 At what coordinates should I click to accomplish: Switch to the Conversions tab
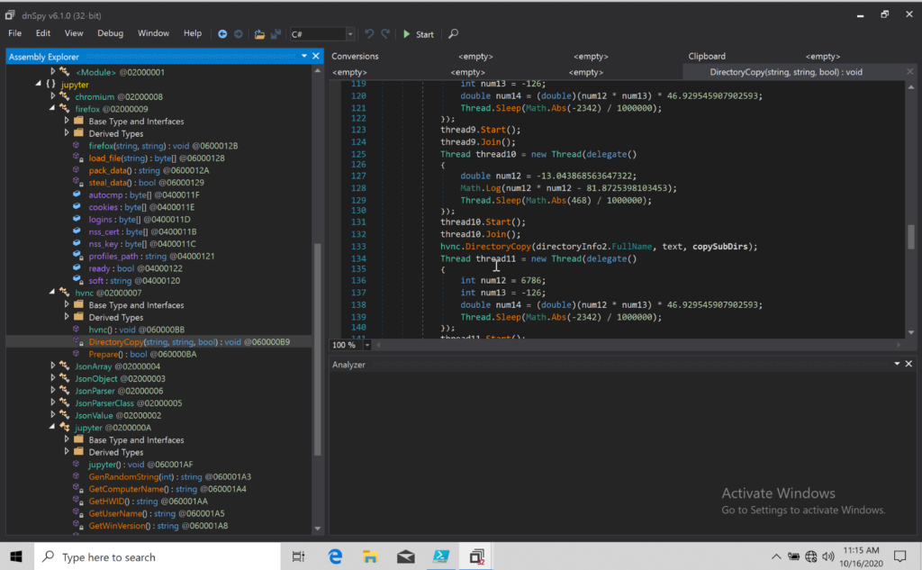pyautogui.click(x=355, y=57)
